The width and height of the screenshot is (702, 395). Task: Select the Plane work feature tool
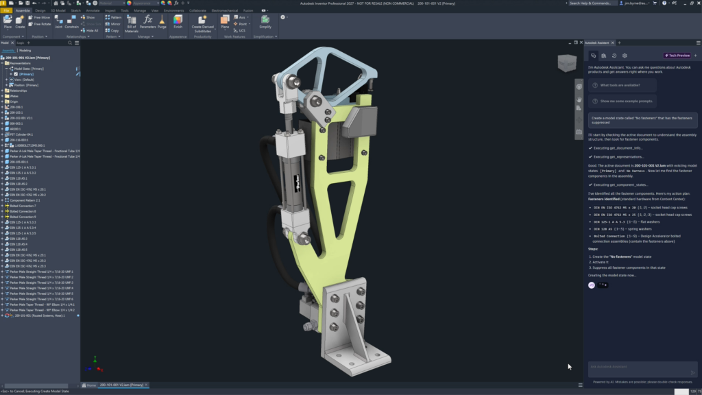pyautogui.click(x=225, y=22)
